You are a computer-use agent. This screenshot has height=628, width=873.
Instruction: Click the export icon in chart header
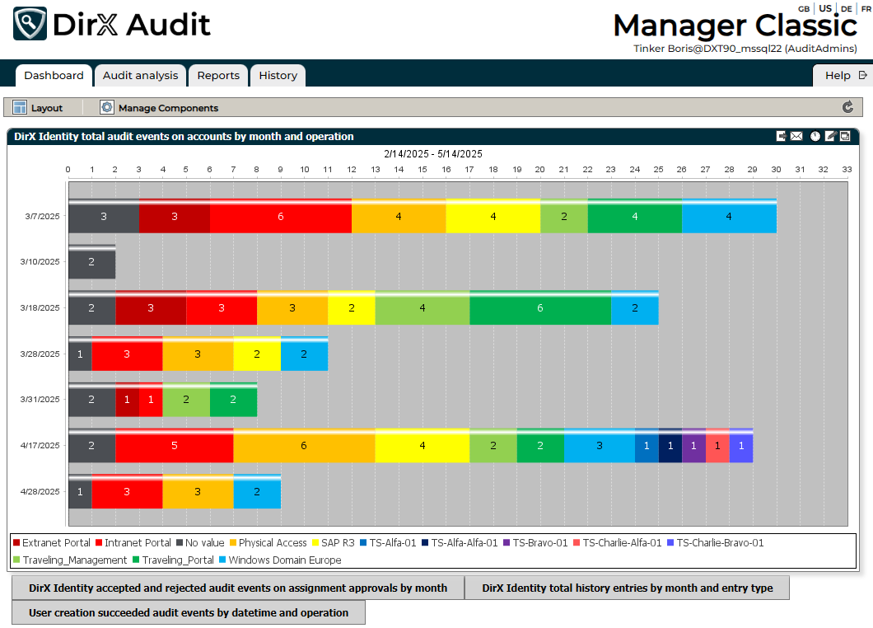781,137
